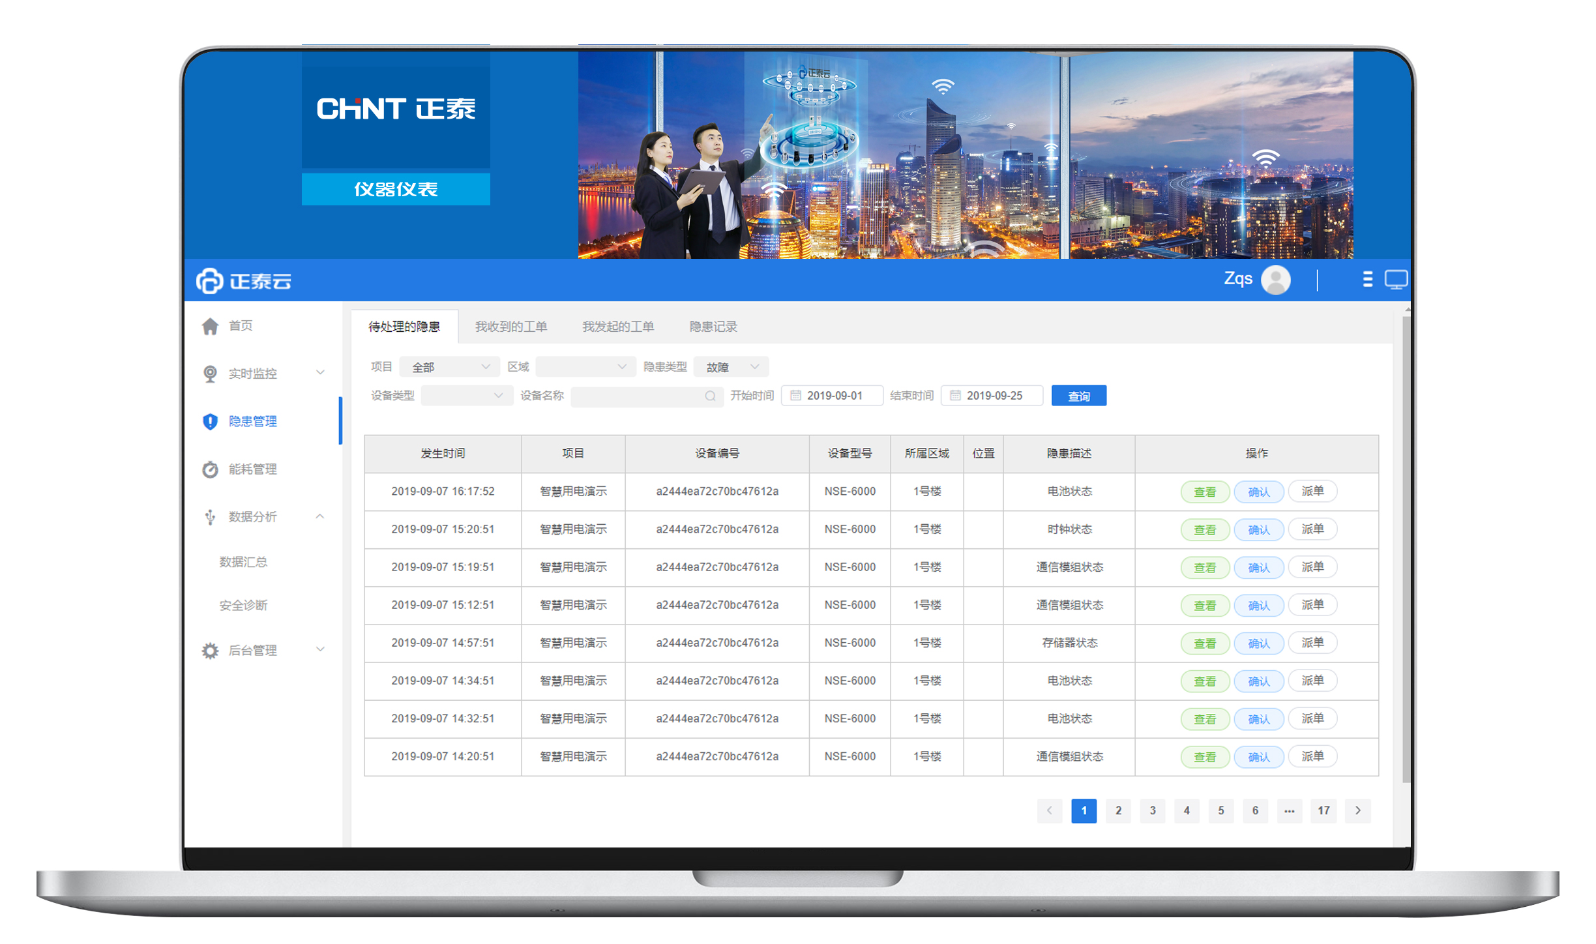Click the 存储器状态 cell

tap(1069, 643)
